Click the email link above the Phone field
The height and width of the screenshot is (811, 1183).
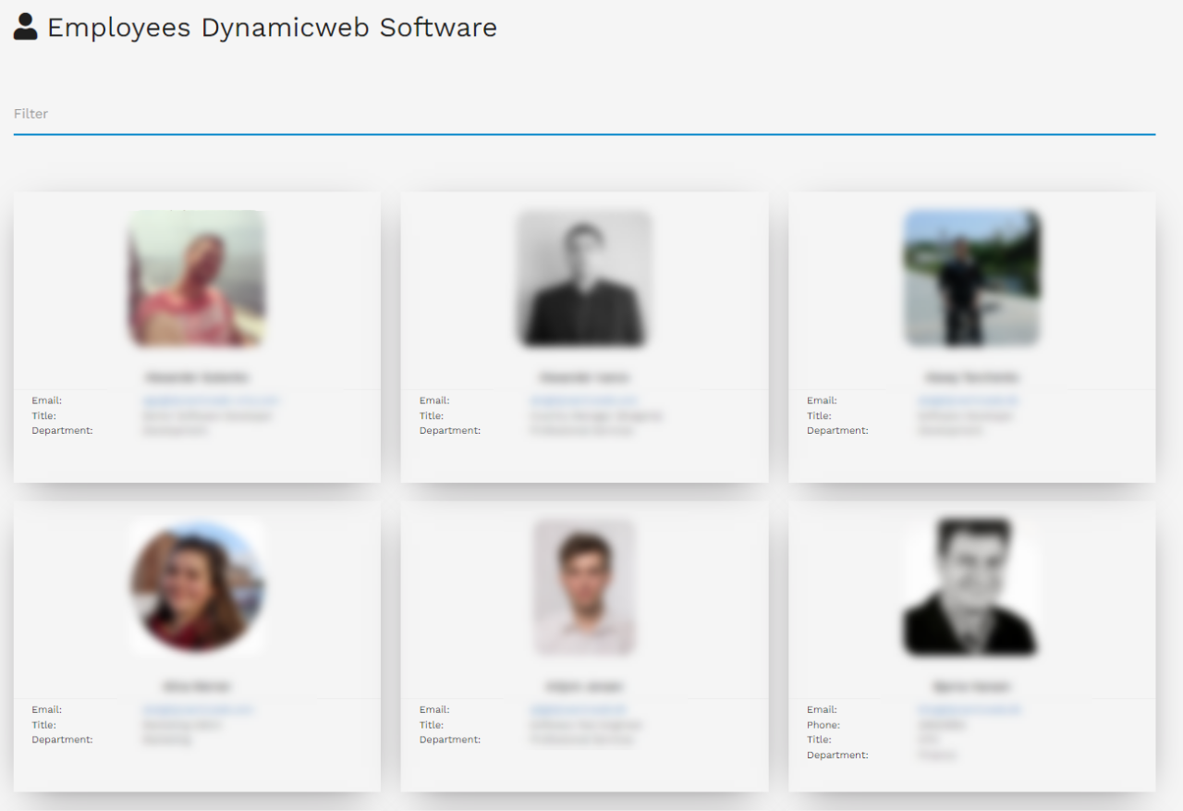point(970,709)
